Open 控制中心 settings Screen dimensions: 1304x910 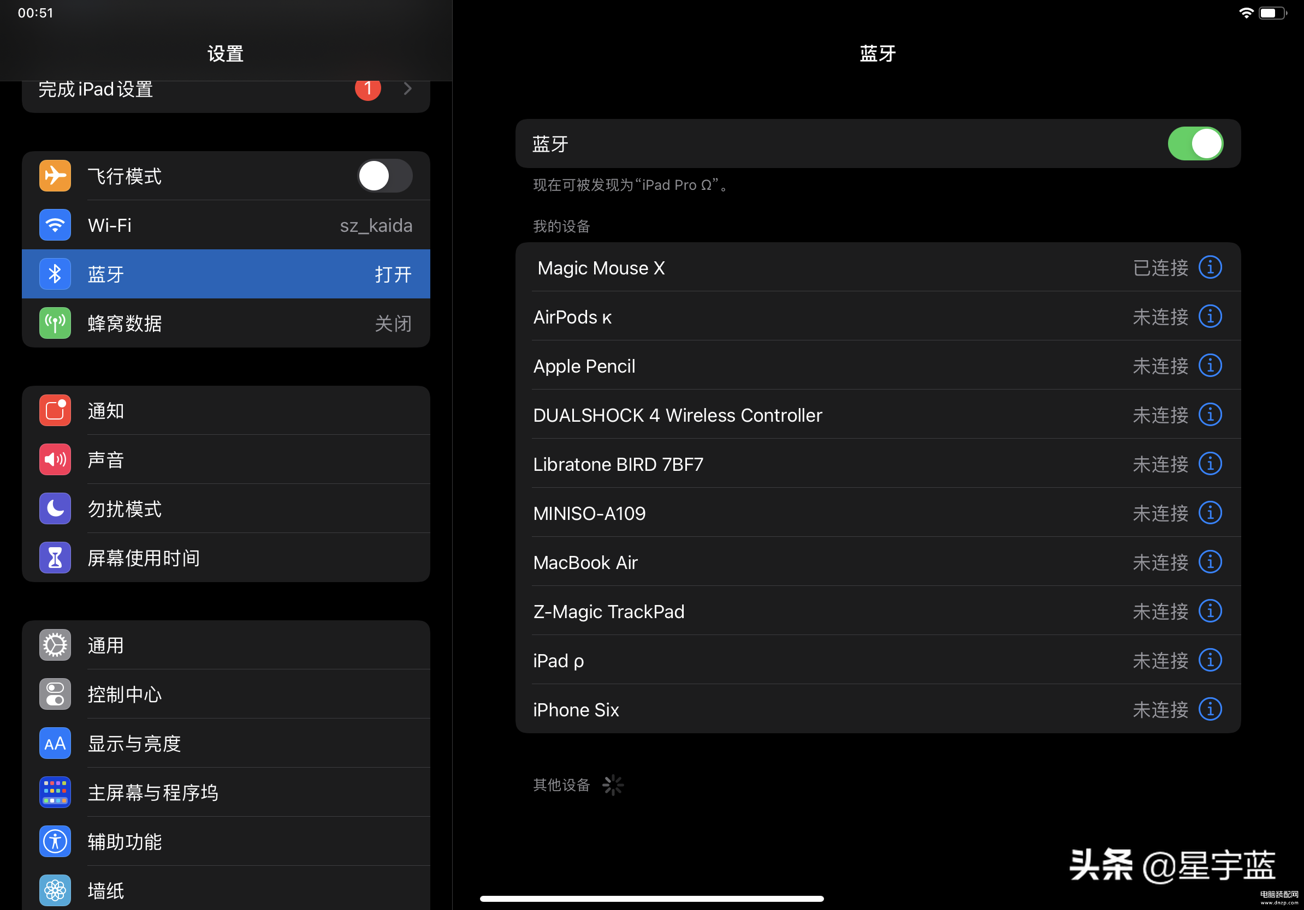point(226,695)
